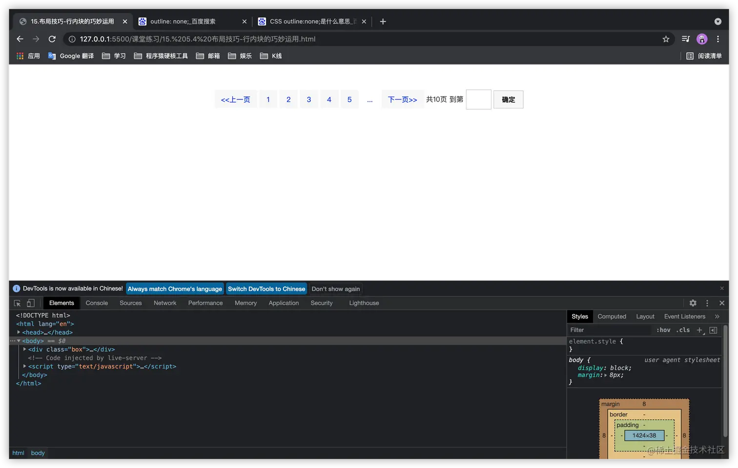This screenshot has height=468, width=738.
Task: Open the 娱乐 bookmark folder
Action: [x=240, y=56]
